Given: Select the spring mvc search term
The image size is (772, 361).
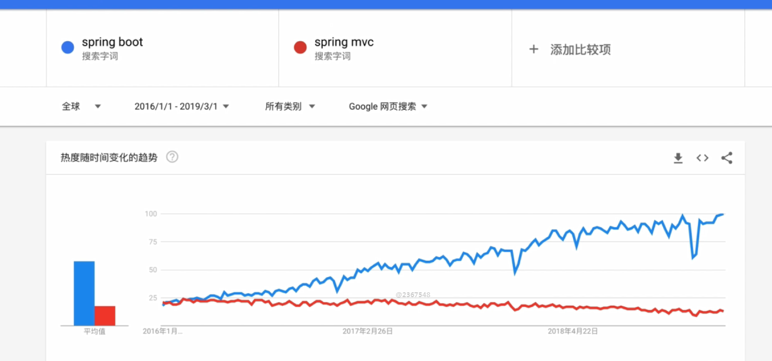Looking at the screenshot, I should pos(344,42).
